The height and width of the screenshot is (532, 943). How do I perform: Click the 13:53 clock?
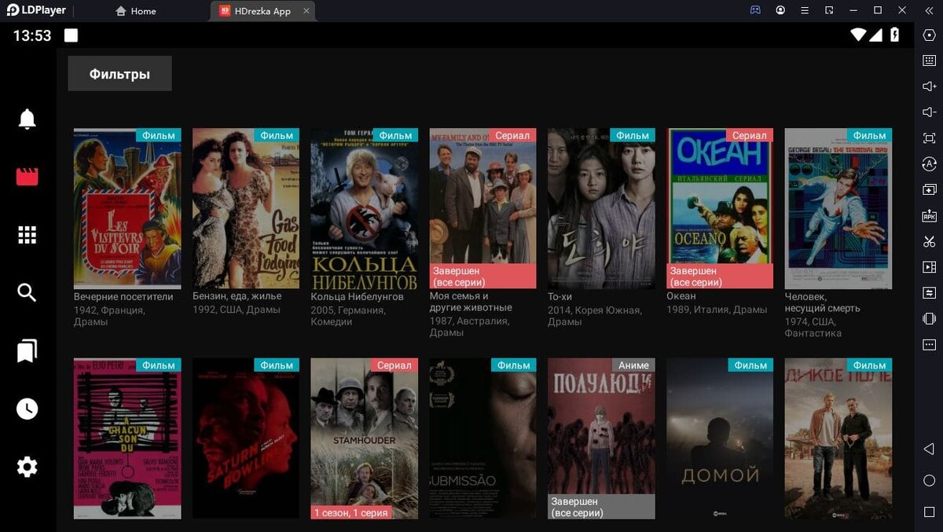pos(32,36)
